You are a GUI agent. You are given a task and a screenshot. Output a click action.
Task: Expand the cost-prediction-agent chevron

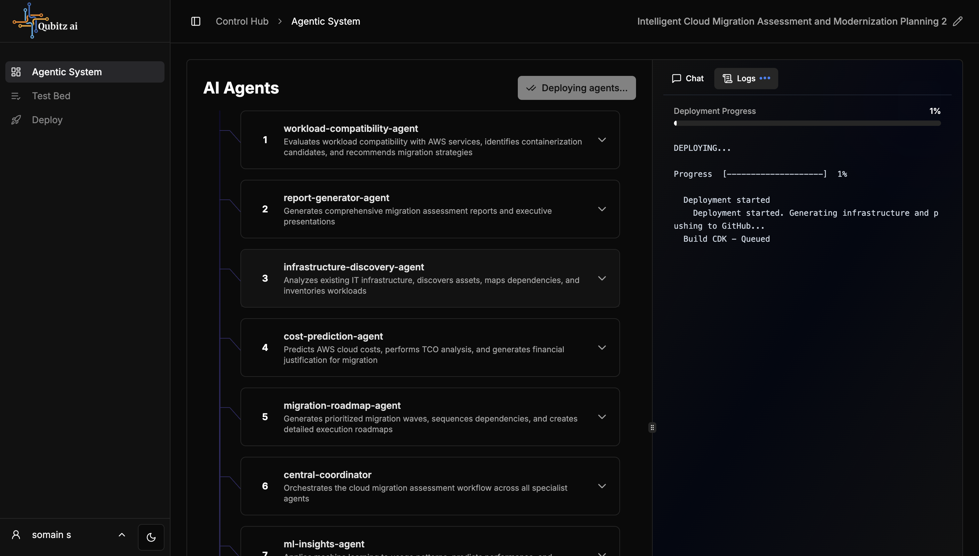coord(602,348)
